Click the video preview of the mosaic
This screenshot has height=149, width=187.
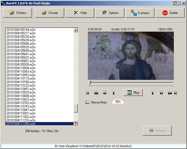tap(131, 56)
